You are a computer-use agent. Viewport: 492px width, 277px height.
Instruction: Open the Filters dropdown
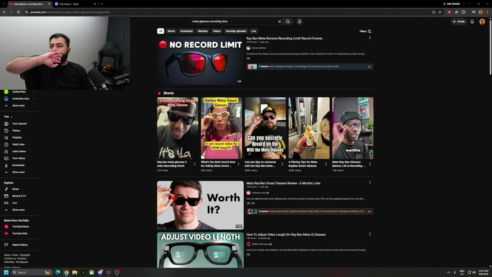click(365, 31)
